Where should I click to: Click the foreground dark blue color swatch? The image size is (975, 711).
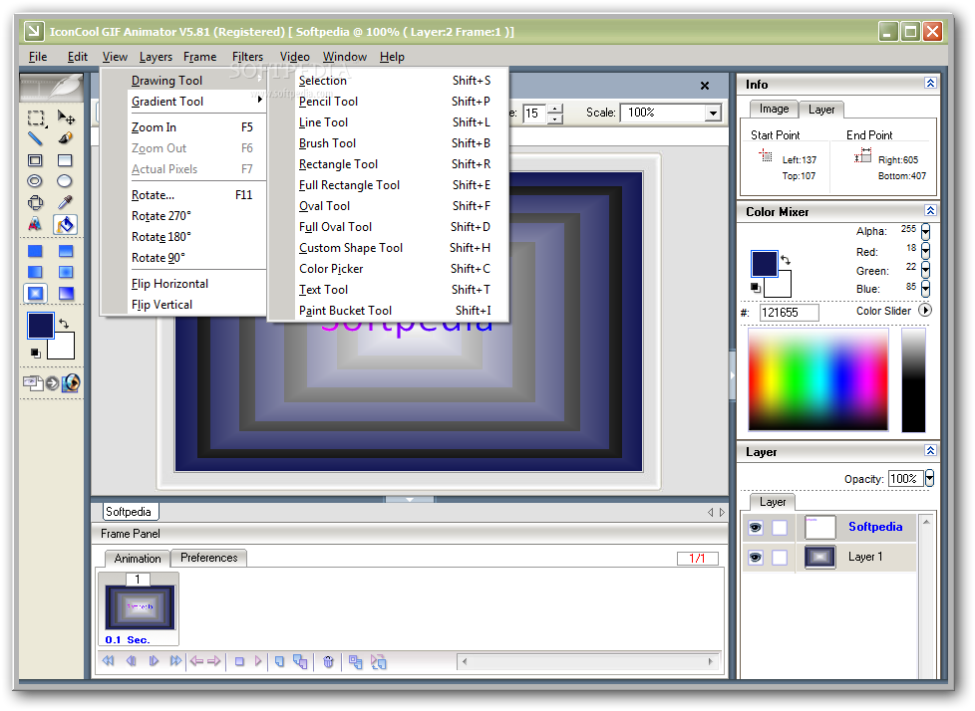(x=40, y=326)
